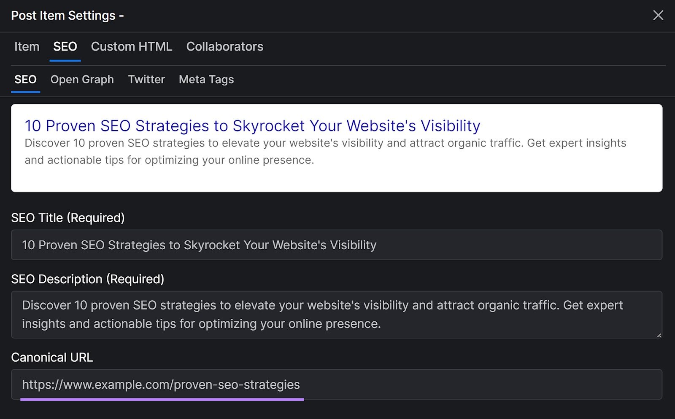
Task: Click the blue search preview title link
Action: [x=252, y=125]
